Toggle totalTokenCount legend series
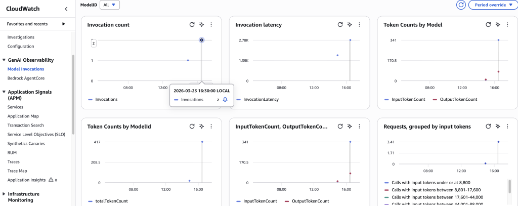Viewport: 518px width, 206px height. point(111,201)
